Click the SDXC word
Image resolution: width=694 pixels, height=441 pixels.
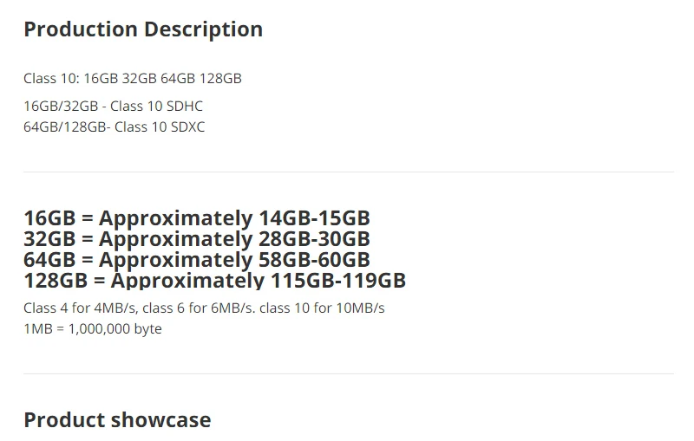pyautogui.click(x=187, y=126)
